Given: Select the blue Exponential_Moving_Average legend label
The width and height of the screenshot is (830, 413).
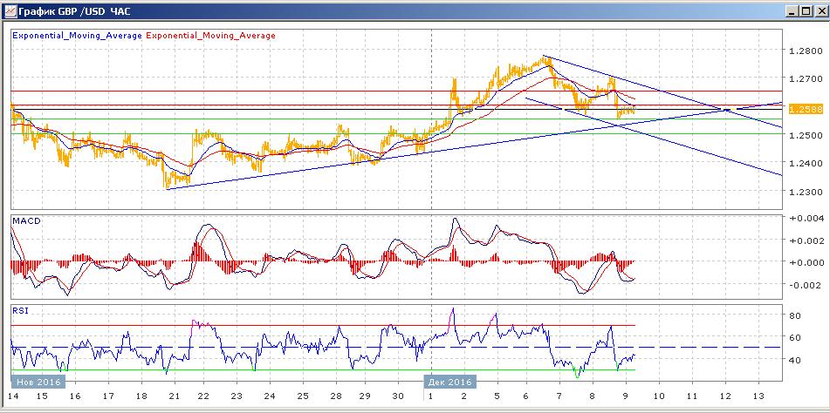Looking at the screenshot, I should coord(76,36).
